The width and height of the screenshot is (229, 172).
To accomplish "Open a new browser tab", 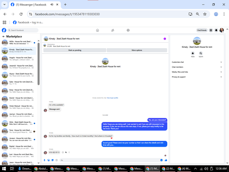I will pyautogui.click(x=65, y=5).
